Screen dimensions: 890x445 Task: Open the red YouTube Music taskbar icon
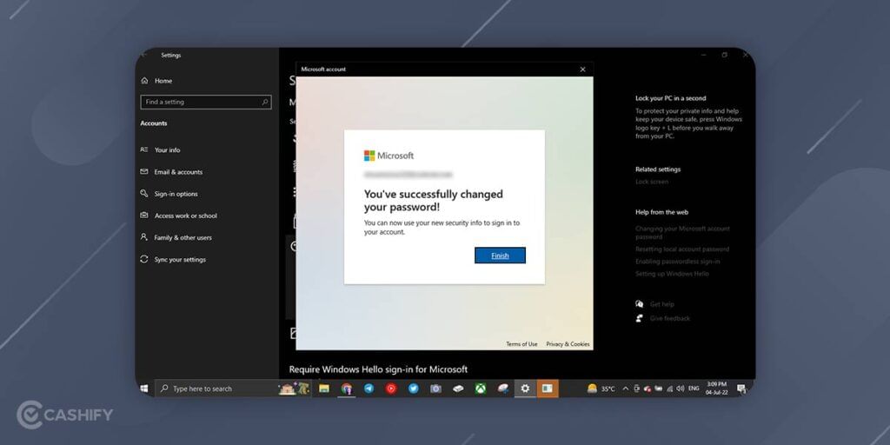(x=391, y=389)
